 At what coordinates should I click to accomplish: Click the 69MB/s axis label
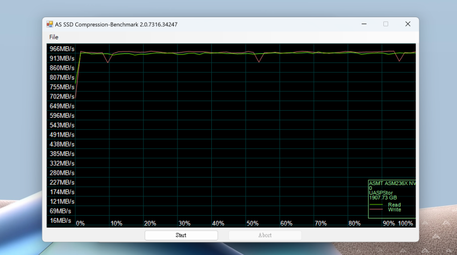pyautogui.click(x=60, y=211)
